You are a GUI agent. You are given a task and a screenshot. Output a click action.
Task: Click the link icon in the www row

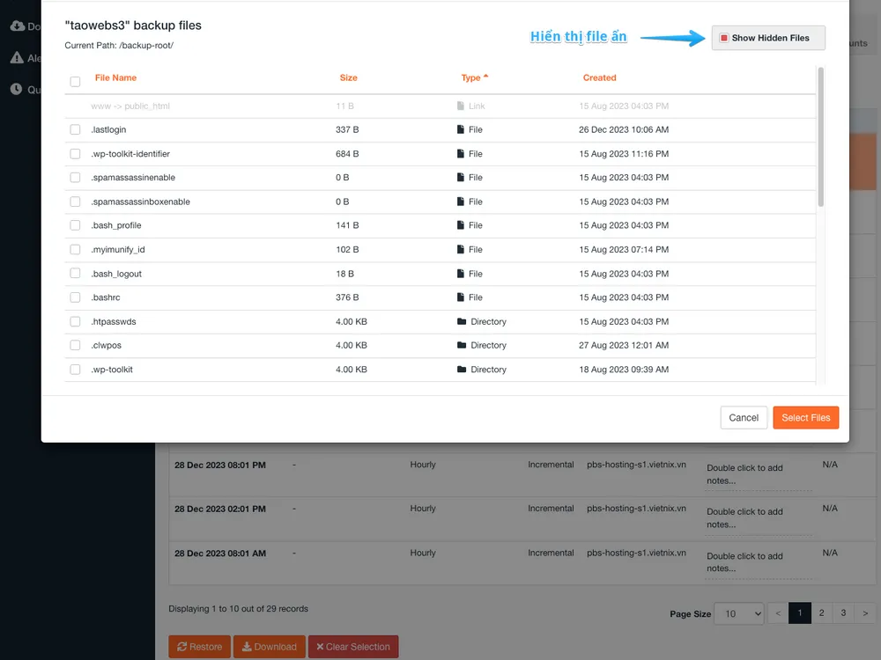[460, 106]
